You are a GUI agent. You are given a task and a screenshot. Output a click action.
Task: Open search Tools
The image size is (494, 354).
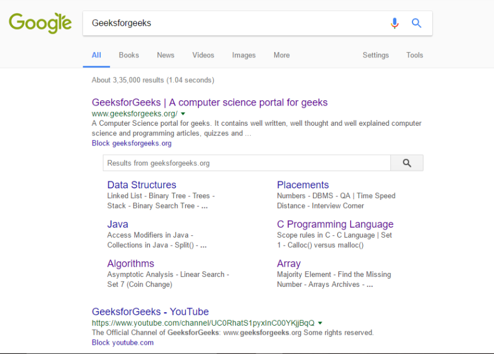415,55
